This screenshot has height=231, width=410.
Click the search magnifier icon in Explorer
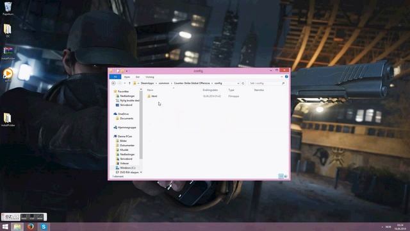[283, 83]
